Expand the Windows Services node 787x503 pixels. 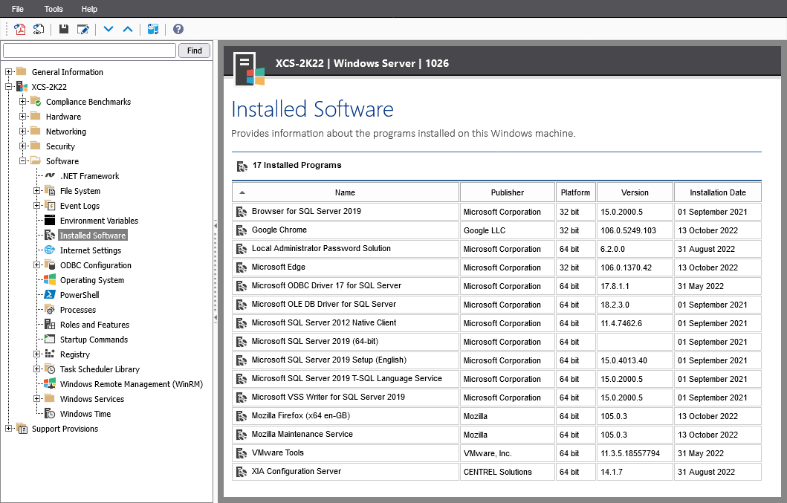36,398
